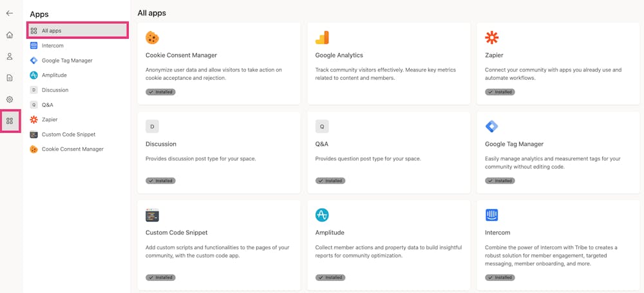Viewport: 644px width, 293px height.
Task: Select the Apps grid icon in rail
Action: [x=10, y=120]
